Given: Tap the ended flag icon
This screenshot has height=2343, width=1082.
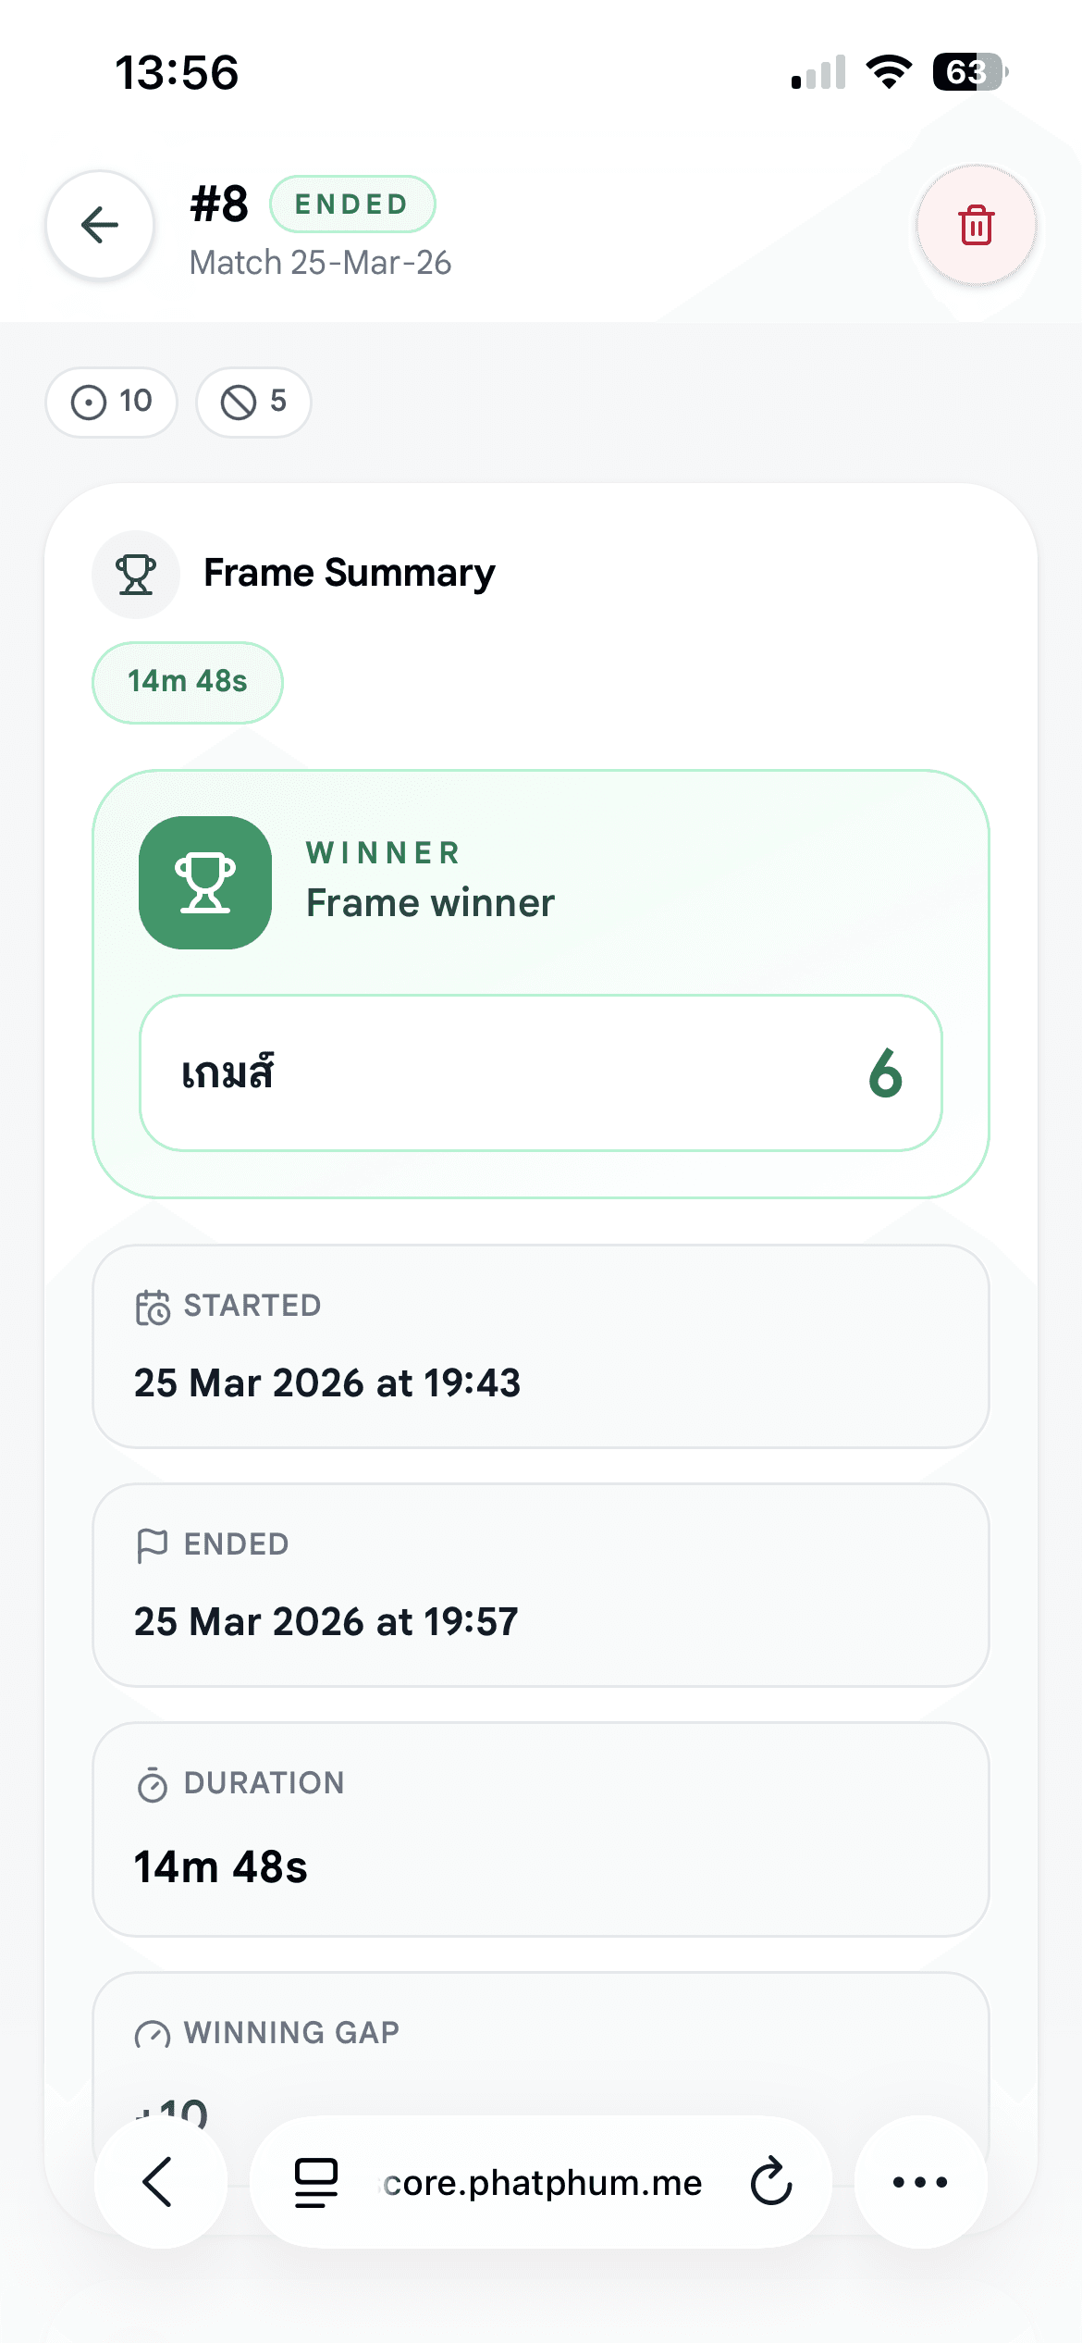Looking at the screenshot, I should (153, 1544).
